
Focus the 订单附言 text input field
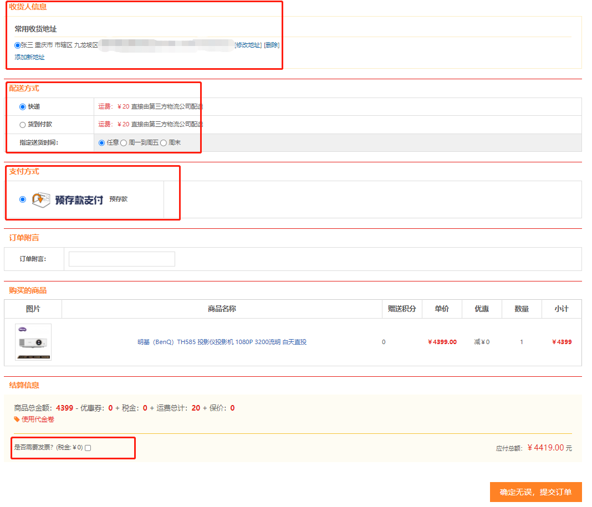click(x=122, y=259)
